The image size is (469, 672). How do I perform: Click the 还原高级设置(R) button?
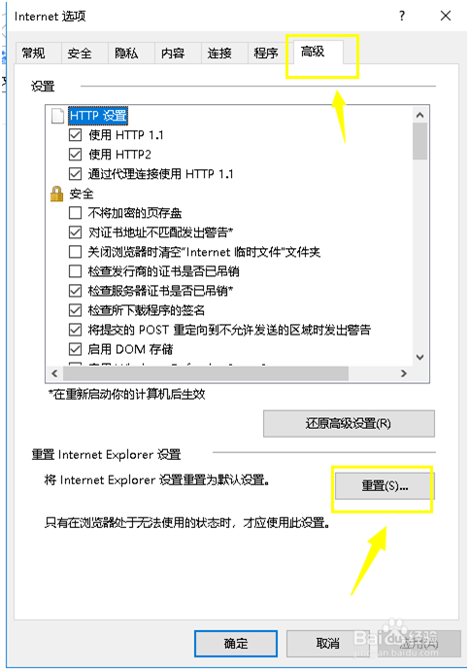[x=349, y=424]
